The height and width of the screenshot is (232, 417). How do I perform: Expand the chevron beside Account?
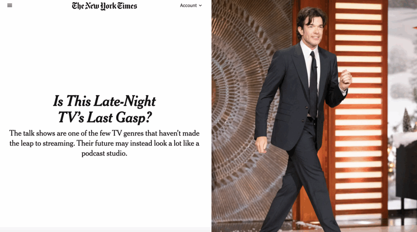coord(200,6)
